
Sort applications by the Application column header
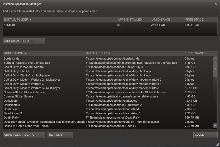[44, 53]
